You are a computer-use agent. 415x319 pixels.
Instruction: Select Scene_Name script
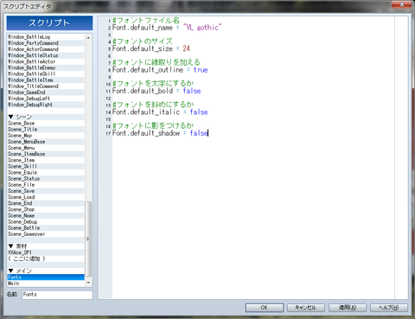coord(46,215)
